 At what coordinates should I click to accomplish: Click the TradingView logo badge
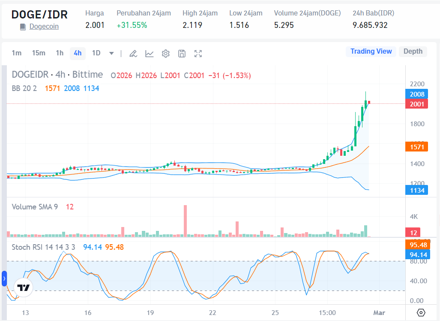(23, 288)
